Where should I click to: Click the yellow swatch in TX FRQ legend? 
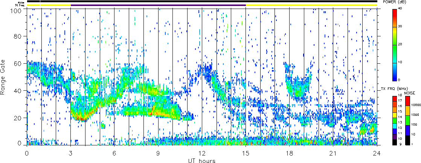(395, 115)
